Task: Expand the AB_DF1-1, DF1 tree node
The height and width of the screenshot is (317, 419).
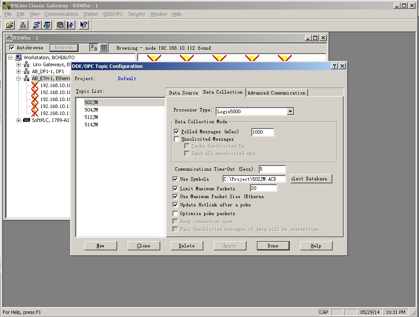Action: click(18, 71)
